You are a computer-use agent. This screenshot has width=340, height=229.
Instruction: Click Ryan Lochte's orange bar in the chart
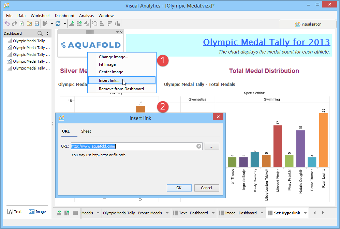323,140
